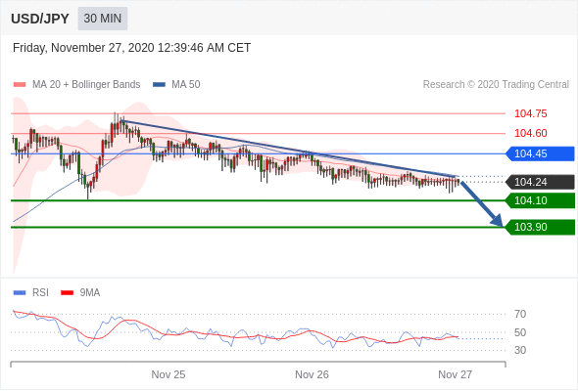Click the USD/JPY pair title
The image size is (578, 391).
(40, 19)
